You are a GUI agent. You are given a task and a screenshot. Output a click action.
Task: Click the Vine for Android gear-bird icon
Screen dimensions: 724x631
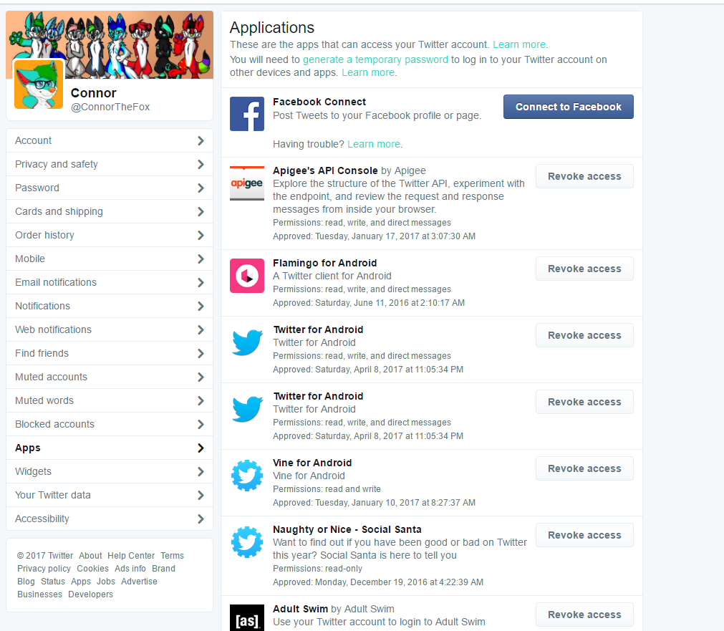pos(247,476)
